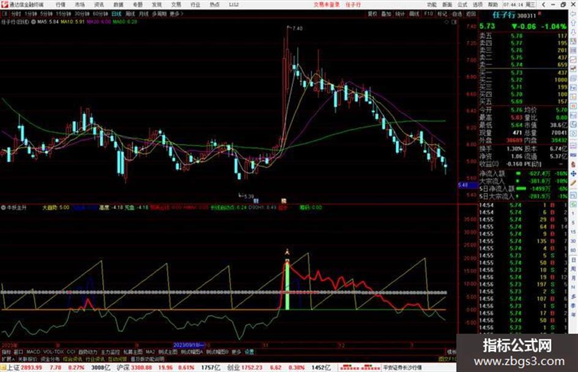Switch to 60分钟 chart period

coord(100,13)
